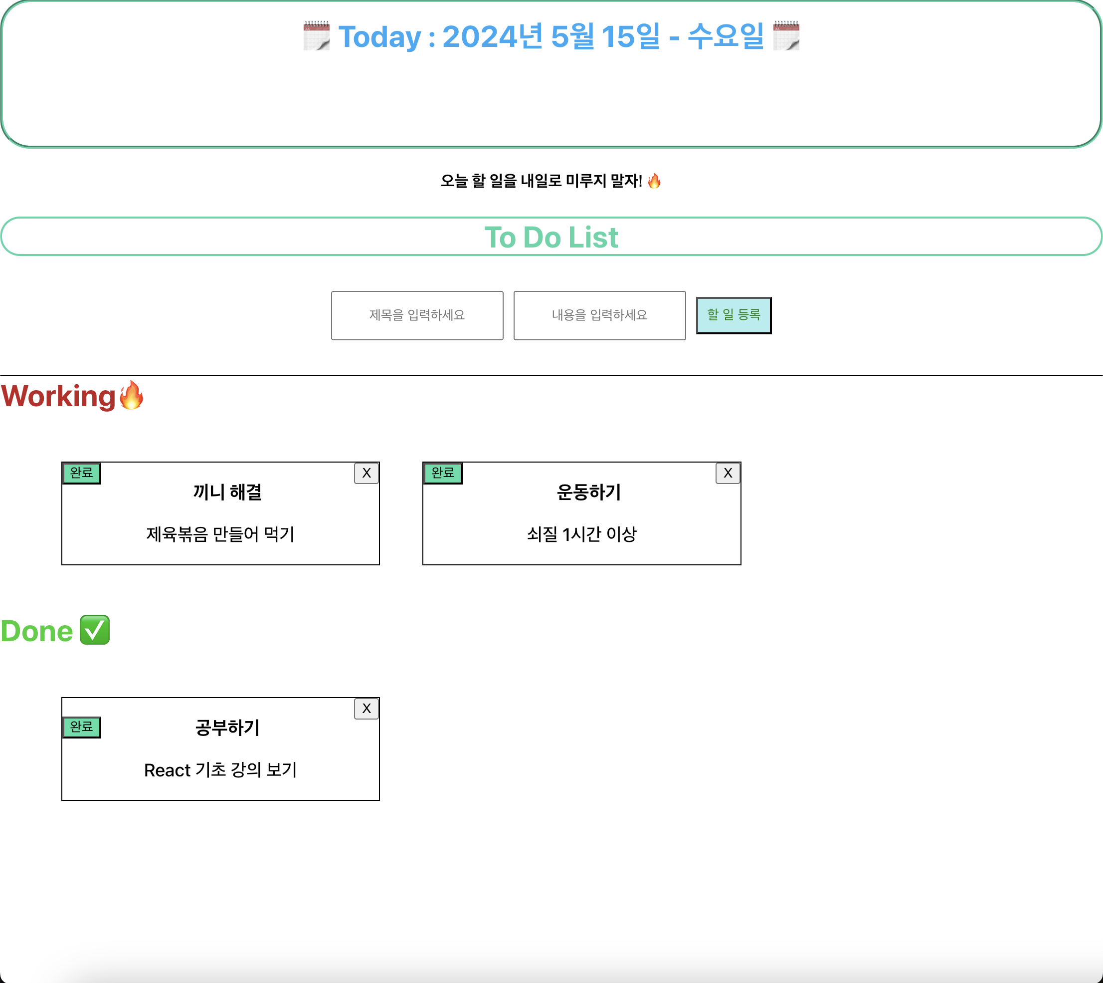Screen dimensions: 1103x983
Task: Click the green checkmark icon beside Done
Action: 95,630
